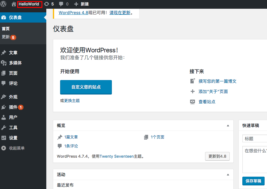The height and width of the screenshot is (189, 267).
Task: Click the 插件 plug icon
Action: (4, 107)
